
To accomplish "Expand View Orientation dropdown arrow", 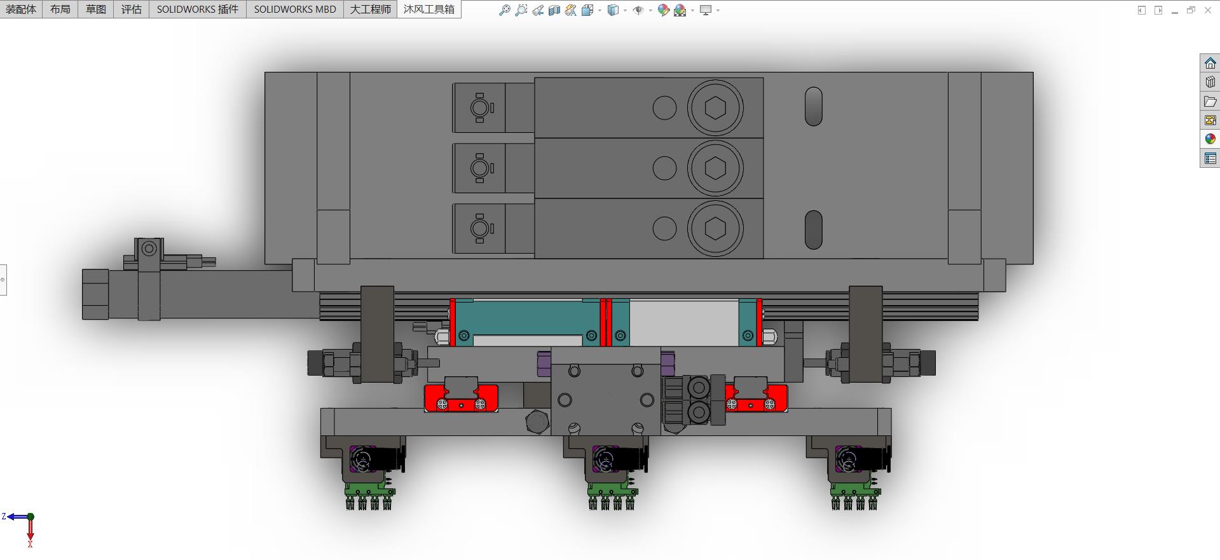I will 600,10.
